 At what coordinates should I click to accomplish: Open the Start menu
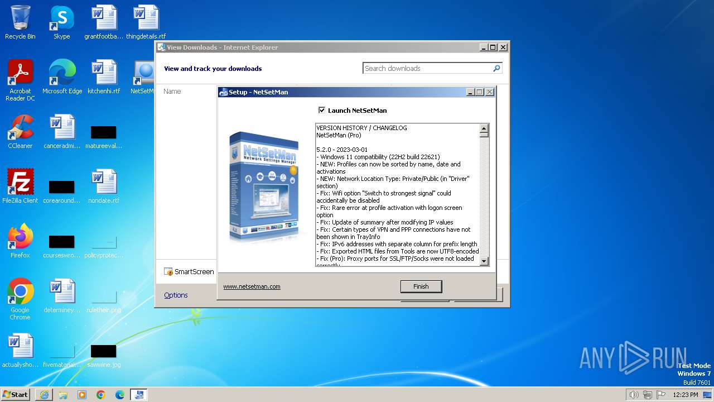tap(16, 394)
